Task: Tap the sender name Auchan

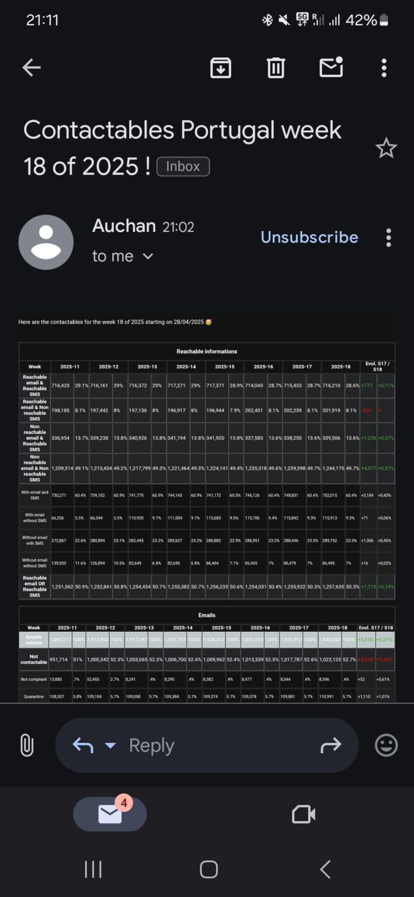Action: pyautogui.click(x=124, y=226)
